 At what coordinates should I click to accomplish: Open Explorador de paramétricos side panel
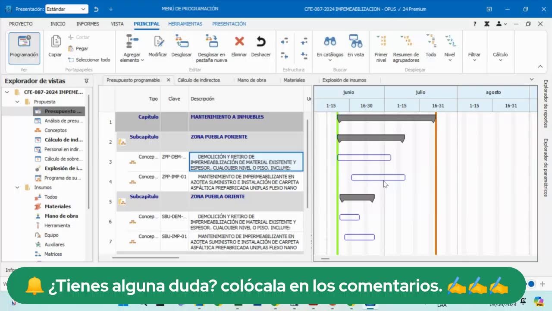(546, 168)
